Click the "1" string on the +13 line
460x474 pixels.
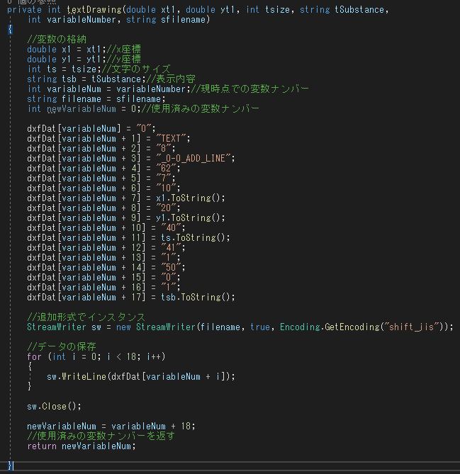coord(169,258)
